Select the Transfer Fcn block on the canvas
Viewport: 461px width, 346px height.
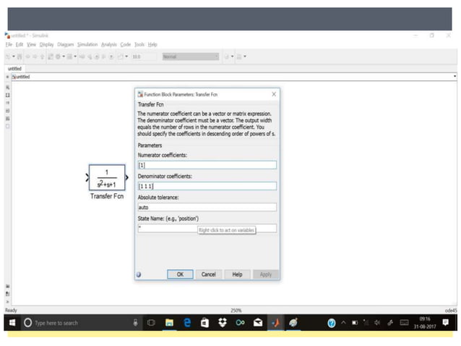(107, 177)
